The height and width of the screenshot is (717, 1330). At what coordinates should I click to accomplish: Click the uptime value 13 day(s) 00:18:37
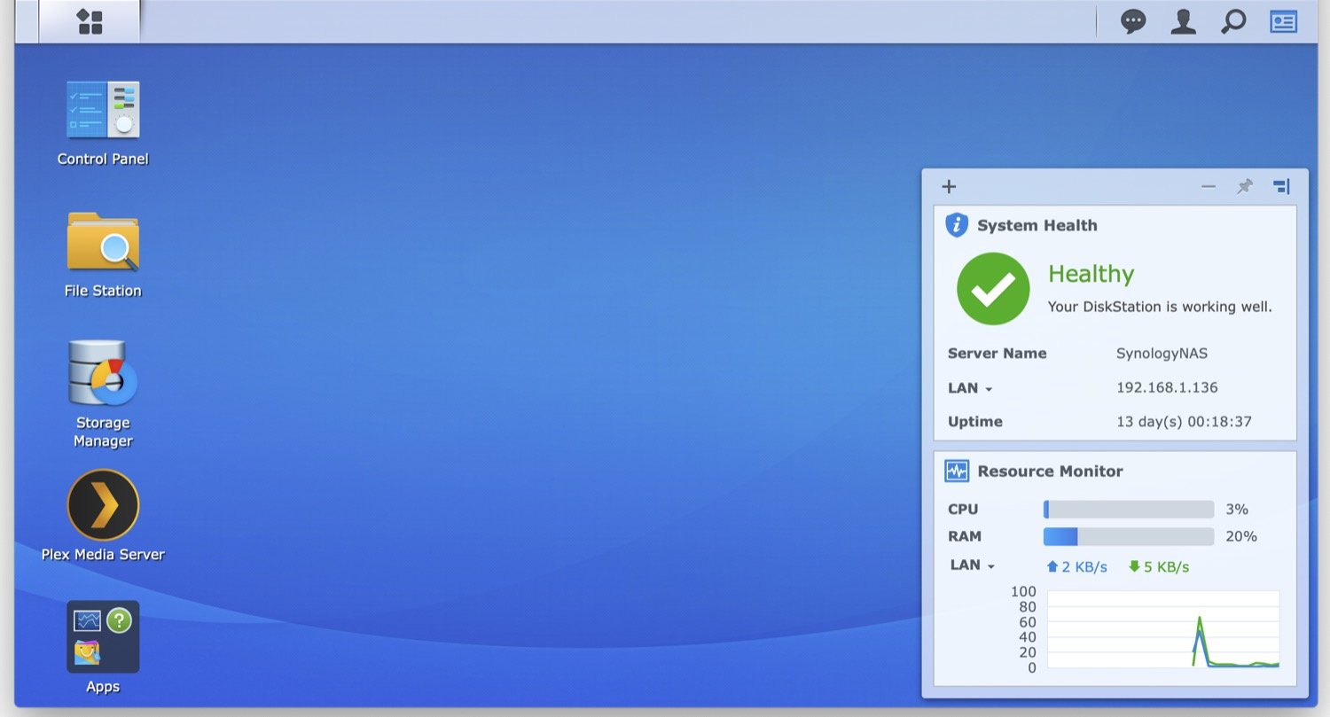1184,422
